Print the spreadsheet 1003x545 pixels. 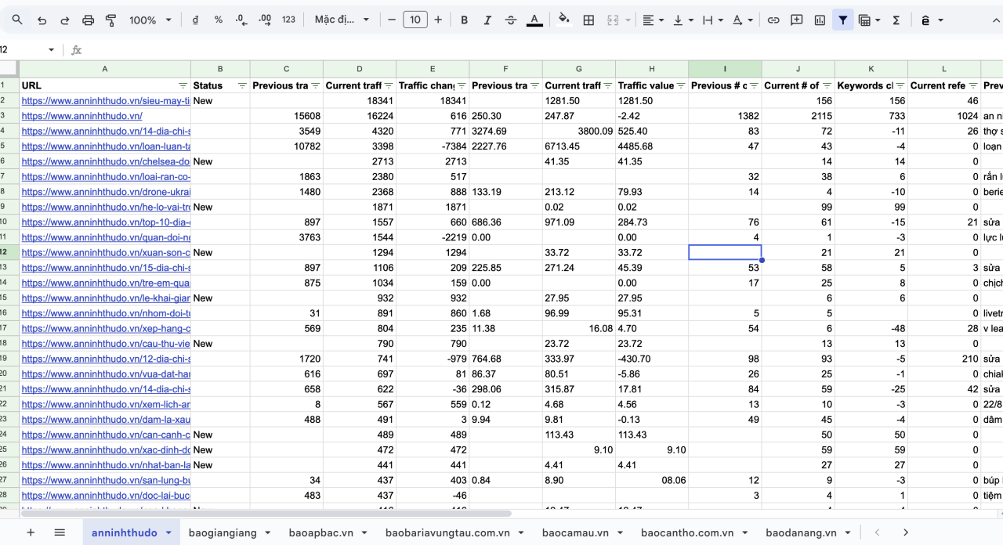coord(88,20)
